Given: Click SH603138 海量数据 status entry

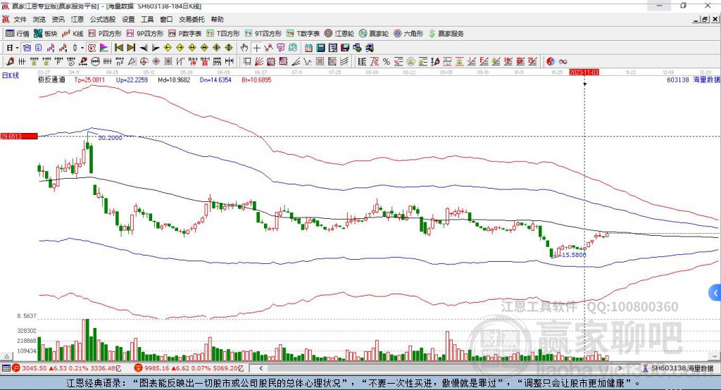Looking at the screenshot, I should point(678,368).
